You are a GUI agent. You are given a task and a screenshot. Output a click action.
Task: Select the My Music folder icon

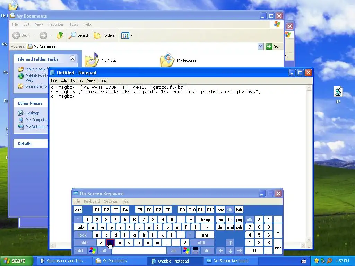[x=92, y=60]
